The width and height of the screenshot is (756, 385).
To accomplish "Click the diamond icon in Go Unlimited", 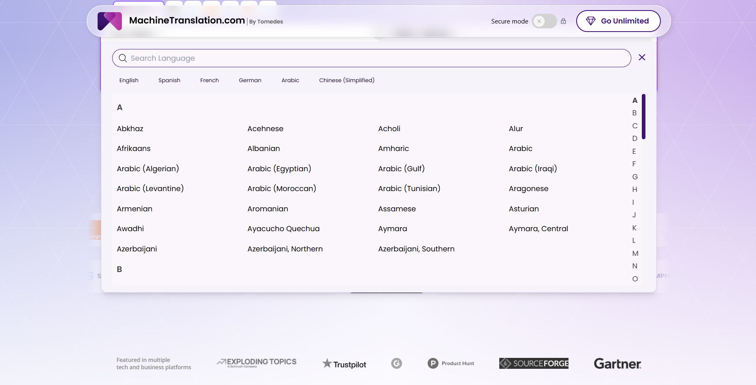I will click(591, 21).
